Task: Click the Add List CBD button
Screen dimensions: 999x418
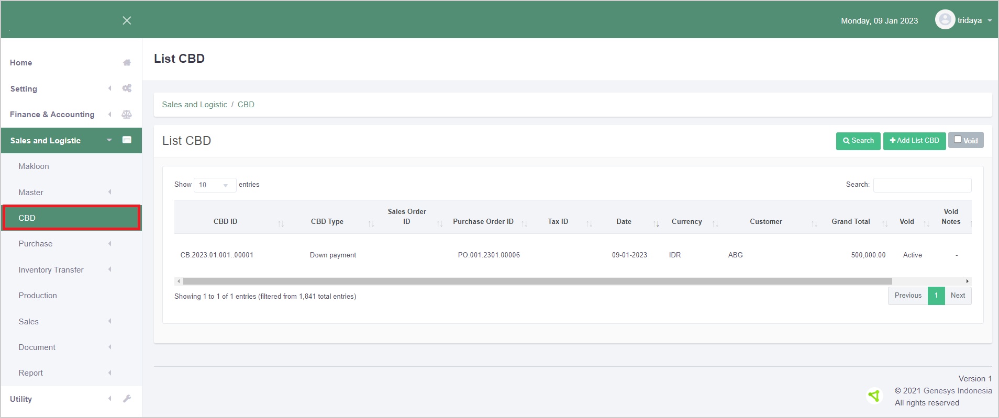Action: [x=914, y=141]
